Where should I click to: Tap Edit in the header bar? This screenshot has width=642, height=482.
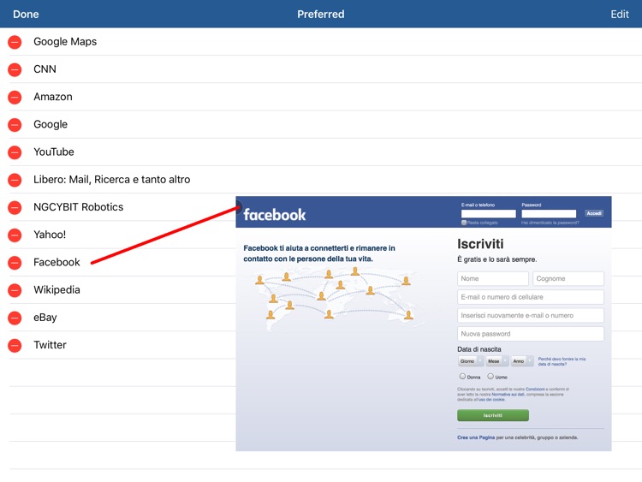(620, 15)
